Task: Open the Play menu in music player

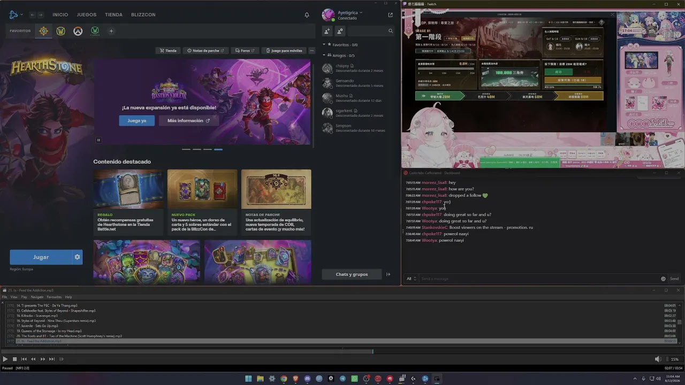Action: pos(24,297)
